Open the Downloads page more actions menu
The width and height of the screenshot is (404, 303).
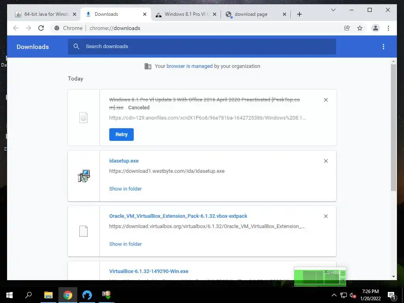click(383, 47)
